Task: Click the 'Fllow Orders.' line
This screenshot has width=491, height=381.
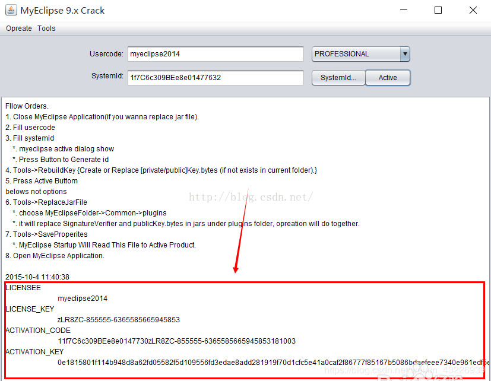Action: click(x=27, y=106)
